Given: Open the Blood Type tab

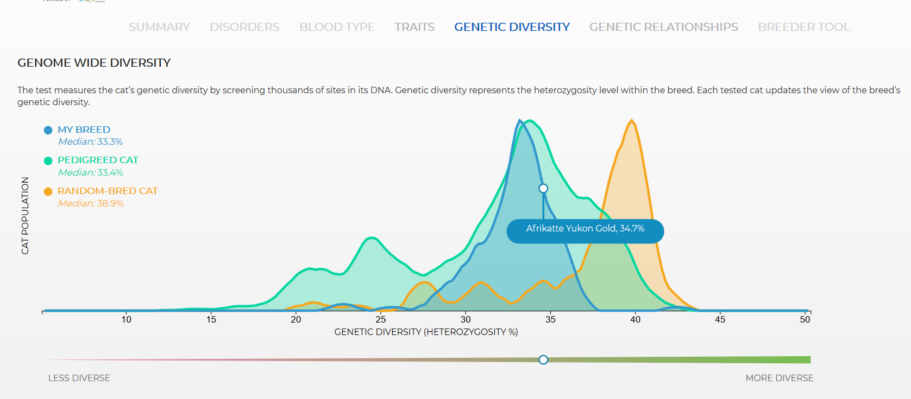Looking at the screenshot, I should tap(337, 27).
